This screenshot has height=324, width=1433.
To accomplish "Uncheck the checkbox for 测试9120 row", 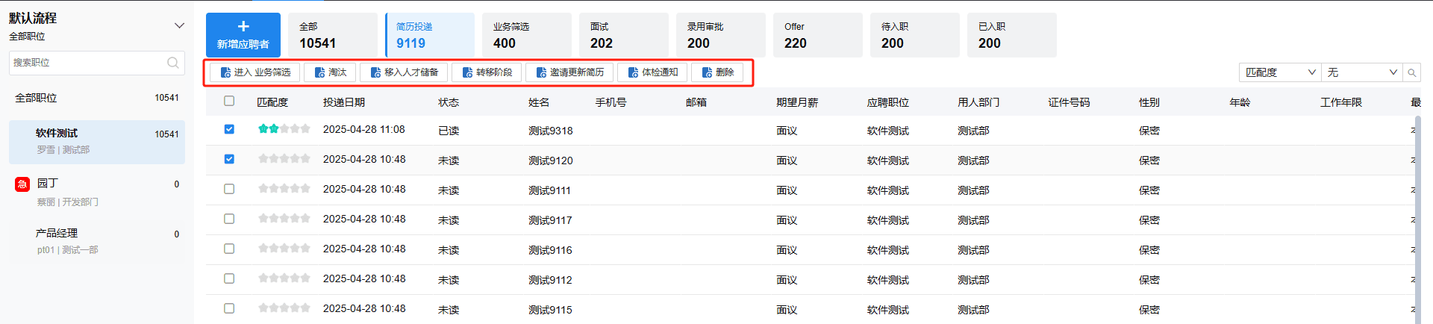I will click(229, 159).
